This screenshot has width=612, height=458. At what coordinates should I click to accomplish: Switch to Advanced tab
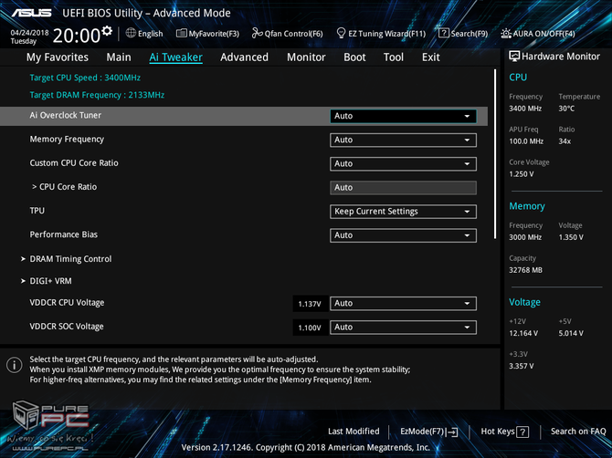pos(244,57)
